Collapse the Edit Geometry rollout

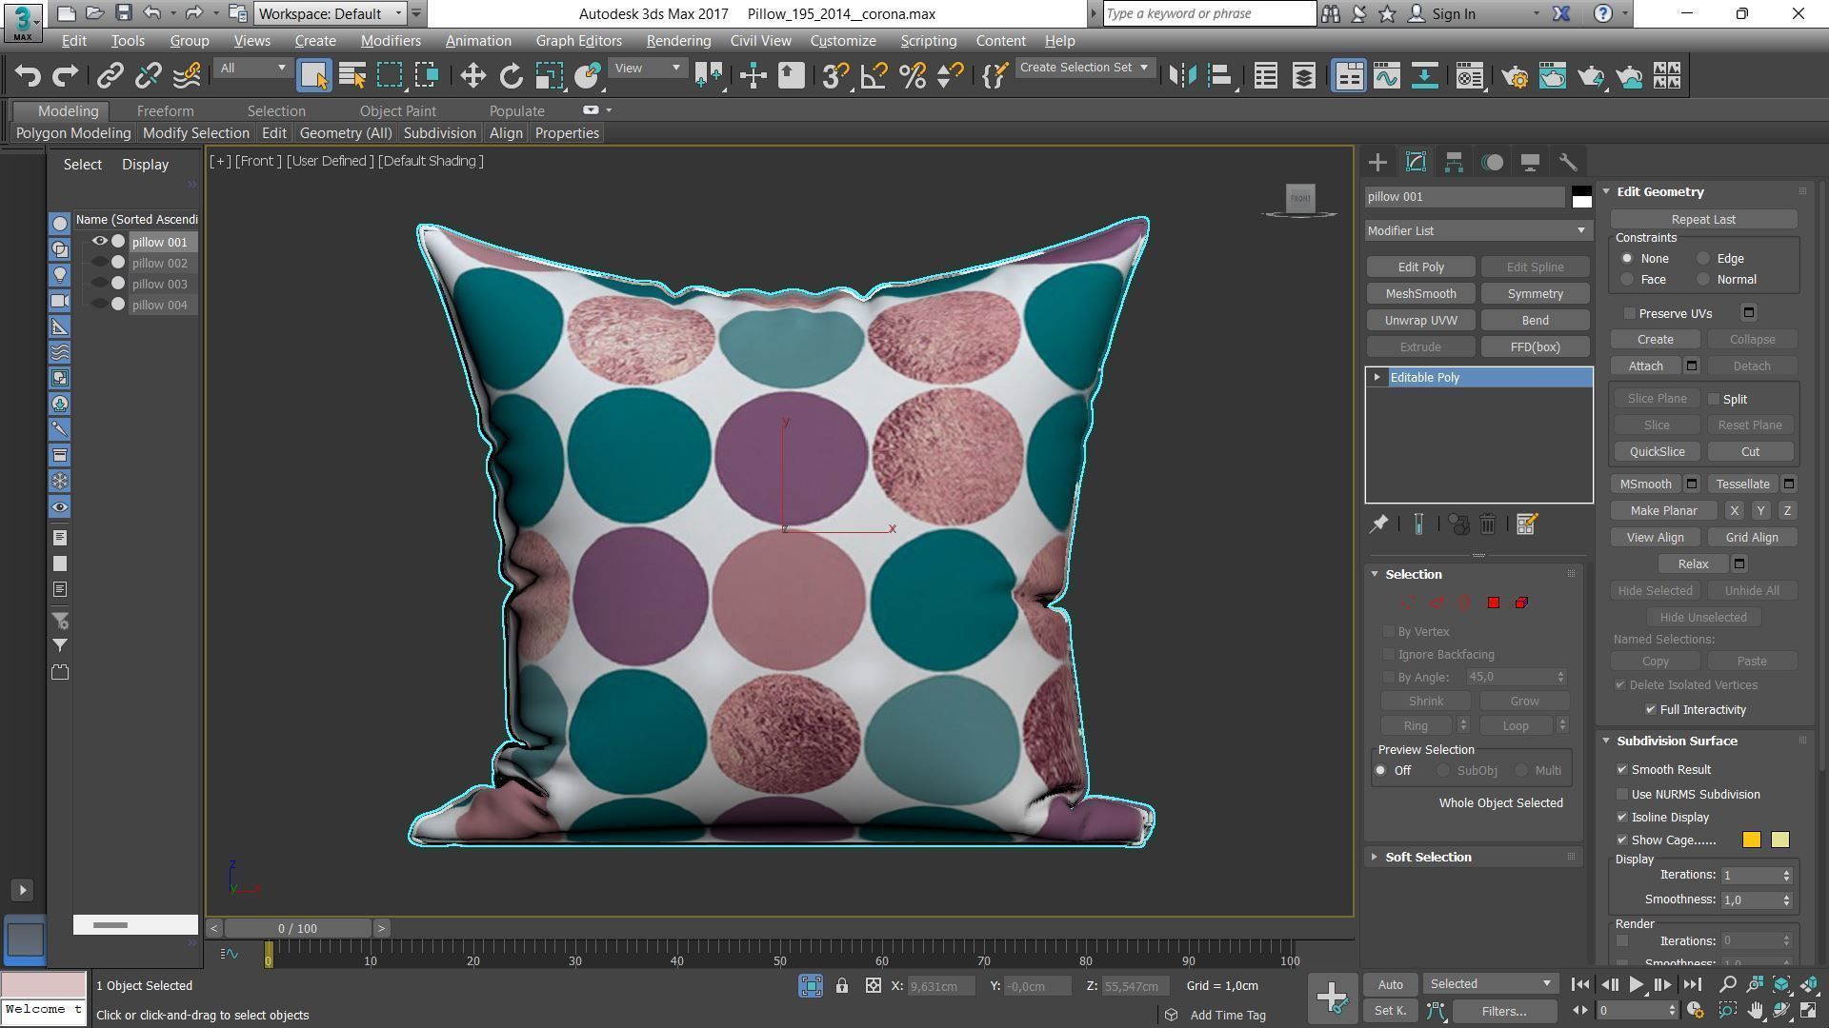pyautogui.click(x=1659, y=191)
